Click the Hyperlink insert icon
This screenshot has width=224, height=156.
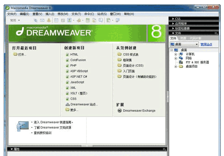pyautogui.click(x=35, y=20)
